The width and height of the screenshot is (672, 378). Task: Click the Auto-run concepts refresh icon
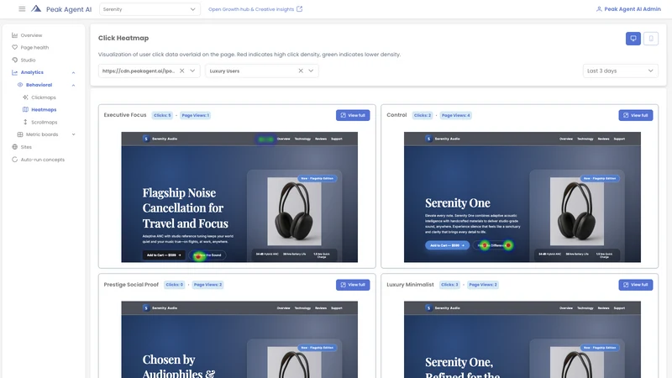pyautogui.click(x=14, y=160)
